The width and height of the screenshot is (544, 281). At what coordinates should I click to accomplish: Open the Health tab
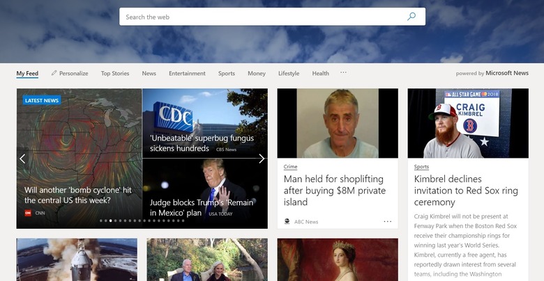[x=320, y=73]
